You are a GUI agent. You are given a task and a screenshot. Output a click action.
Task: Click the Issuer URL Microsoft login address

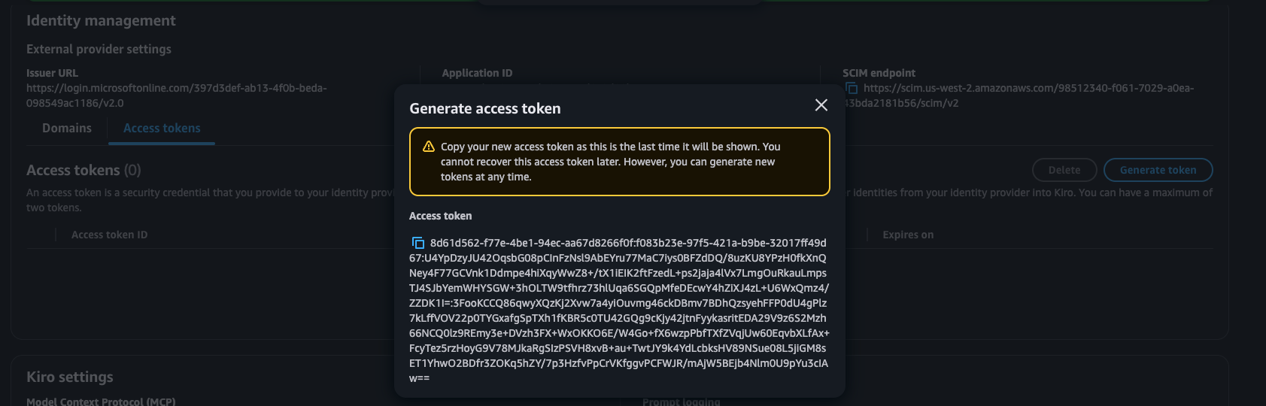pyautogui.click(x=176, y=95)
